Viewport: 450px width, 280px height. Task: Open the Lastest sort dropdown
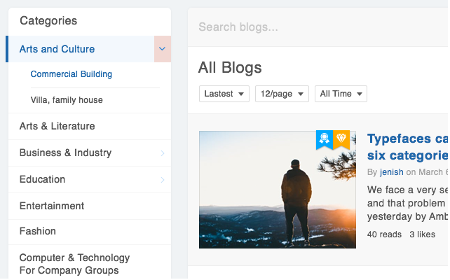tap(224, 94)
